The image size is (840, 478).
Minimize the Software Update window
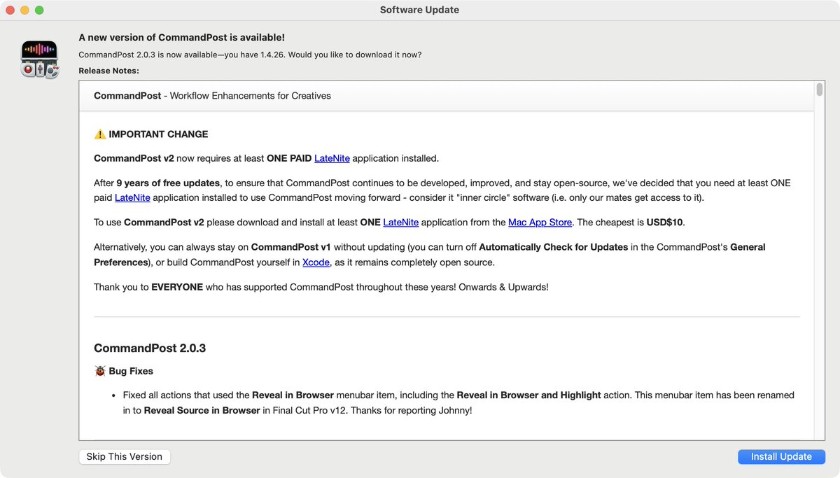[24, 10]
